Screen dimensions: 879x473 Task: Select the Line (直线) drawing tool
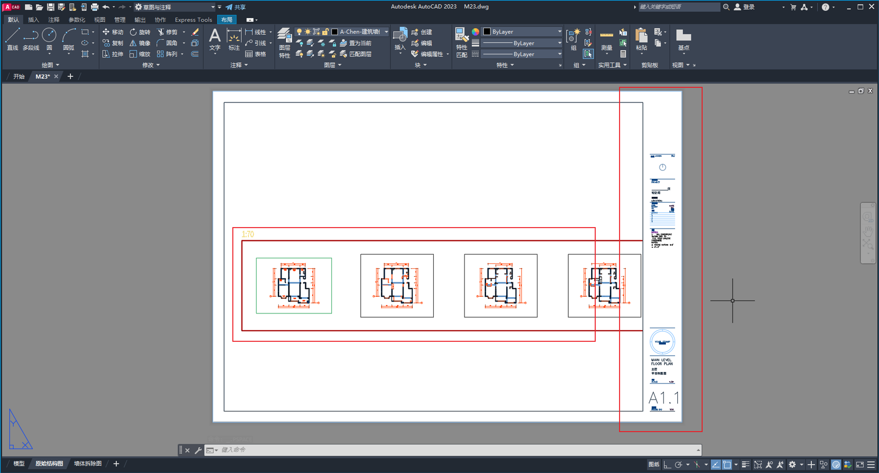(12, 39)
